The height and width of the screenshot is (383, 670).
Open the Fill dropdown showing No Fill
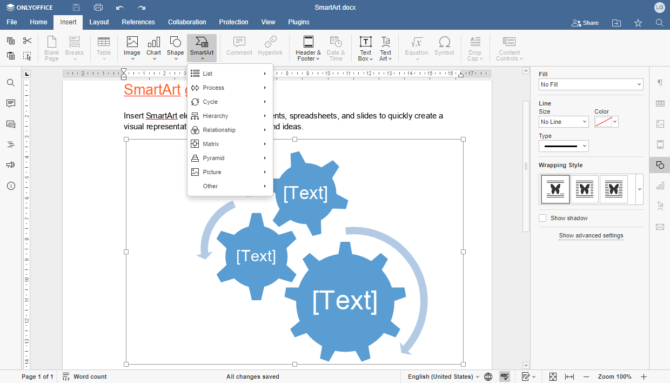point(591,84)
